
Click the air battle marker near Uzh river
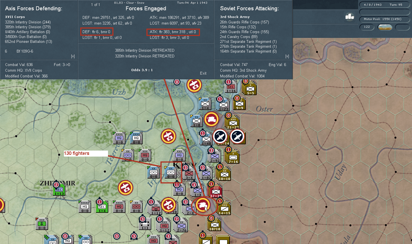coord(194,85)
